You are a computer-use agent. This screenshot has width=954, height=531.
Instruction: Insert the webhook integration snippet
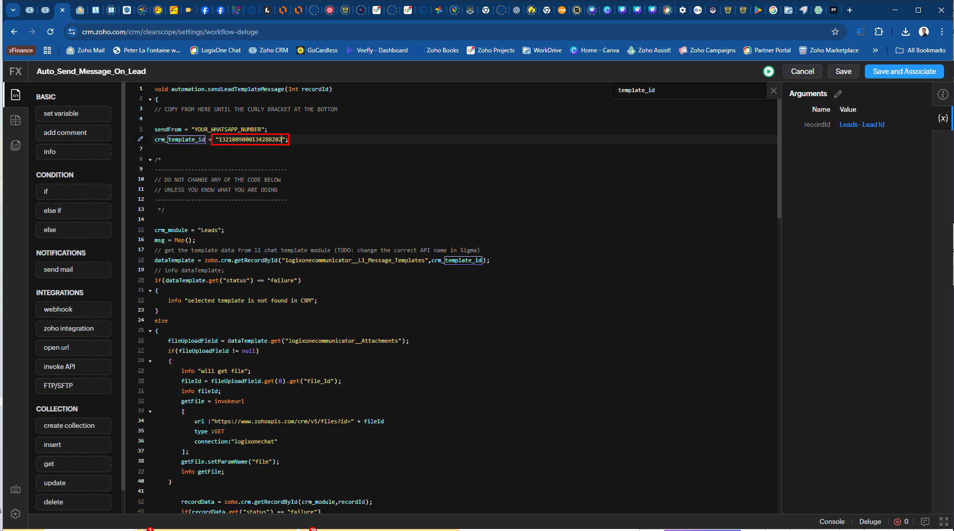click(x=74, y=310)
